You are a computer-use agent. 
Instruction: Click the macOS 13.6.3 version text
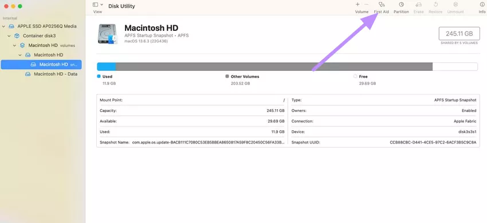(x=146, y=41)
